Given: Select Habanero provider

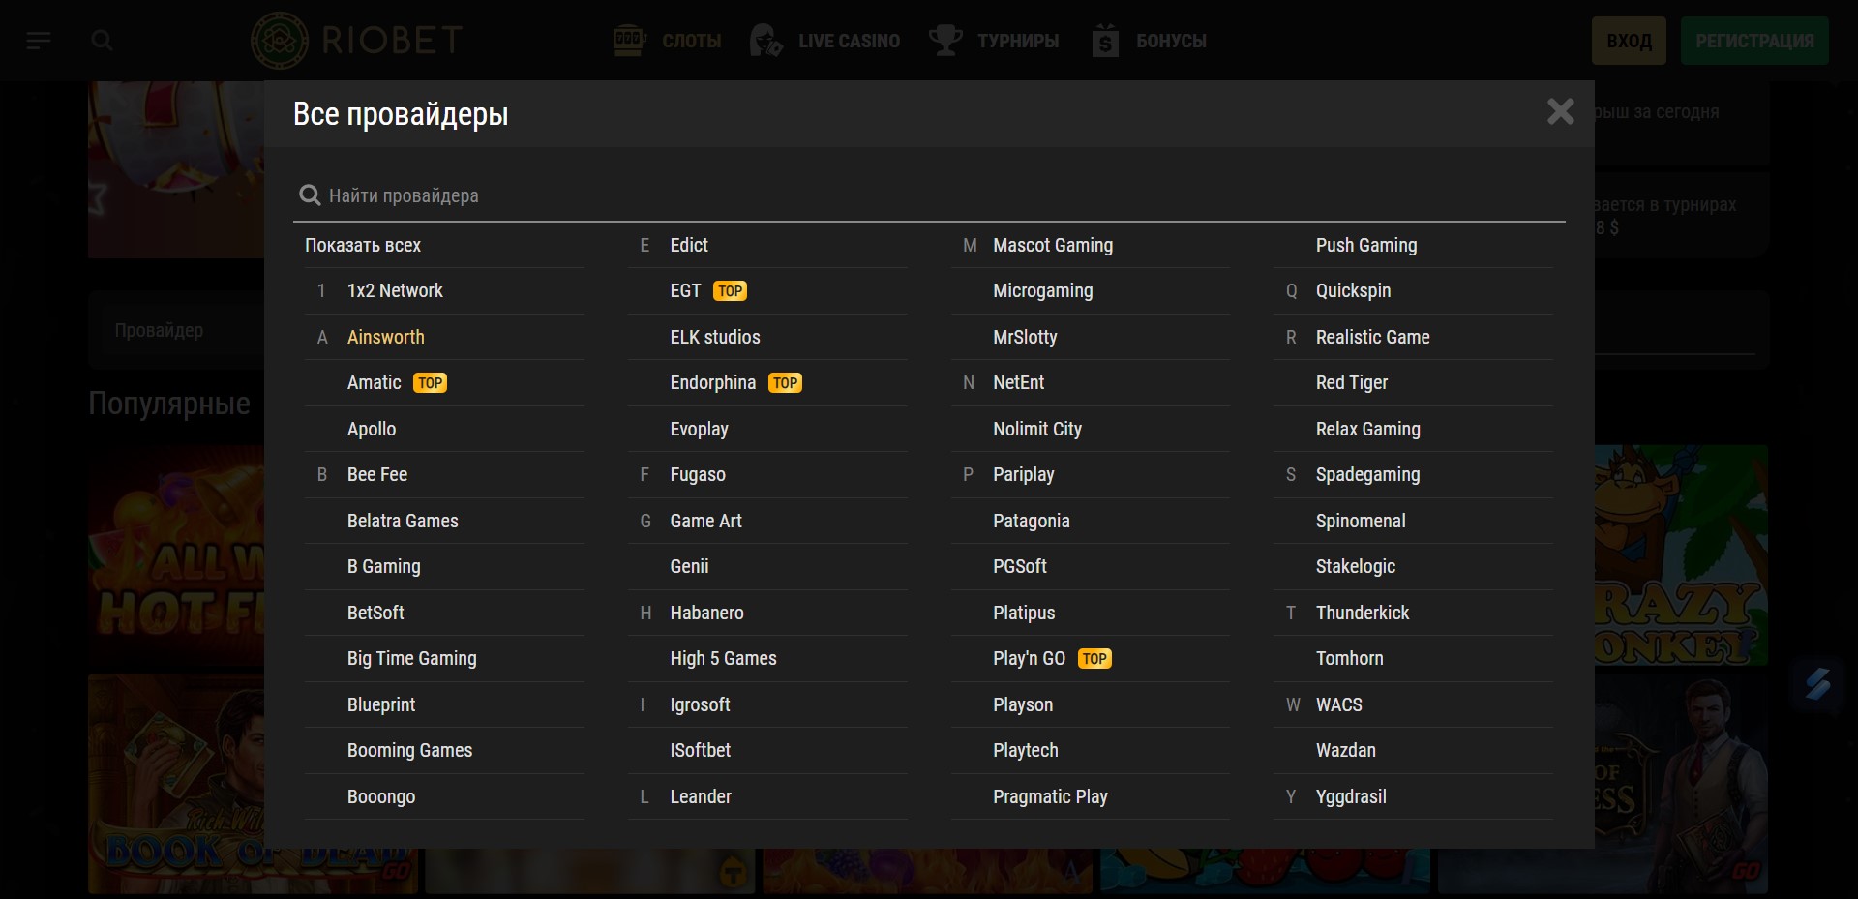Looking at the screenshot, I should pyautogui.click(x=707, y=613).
